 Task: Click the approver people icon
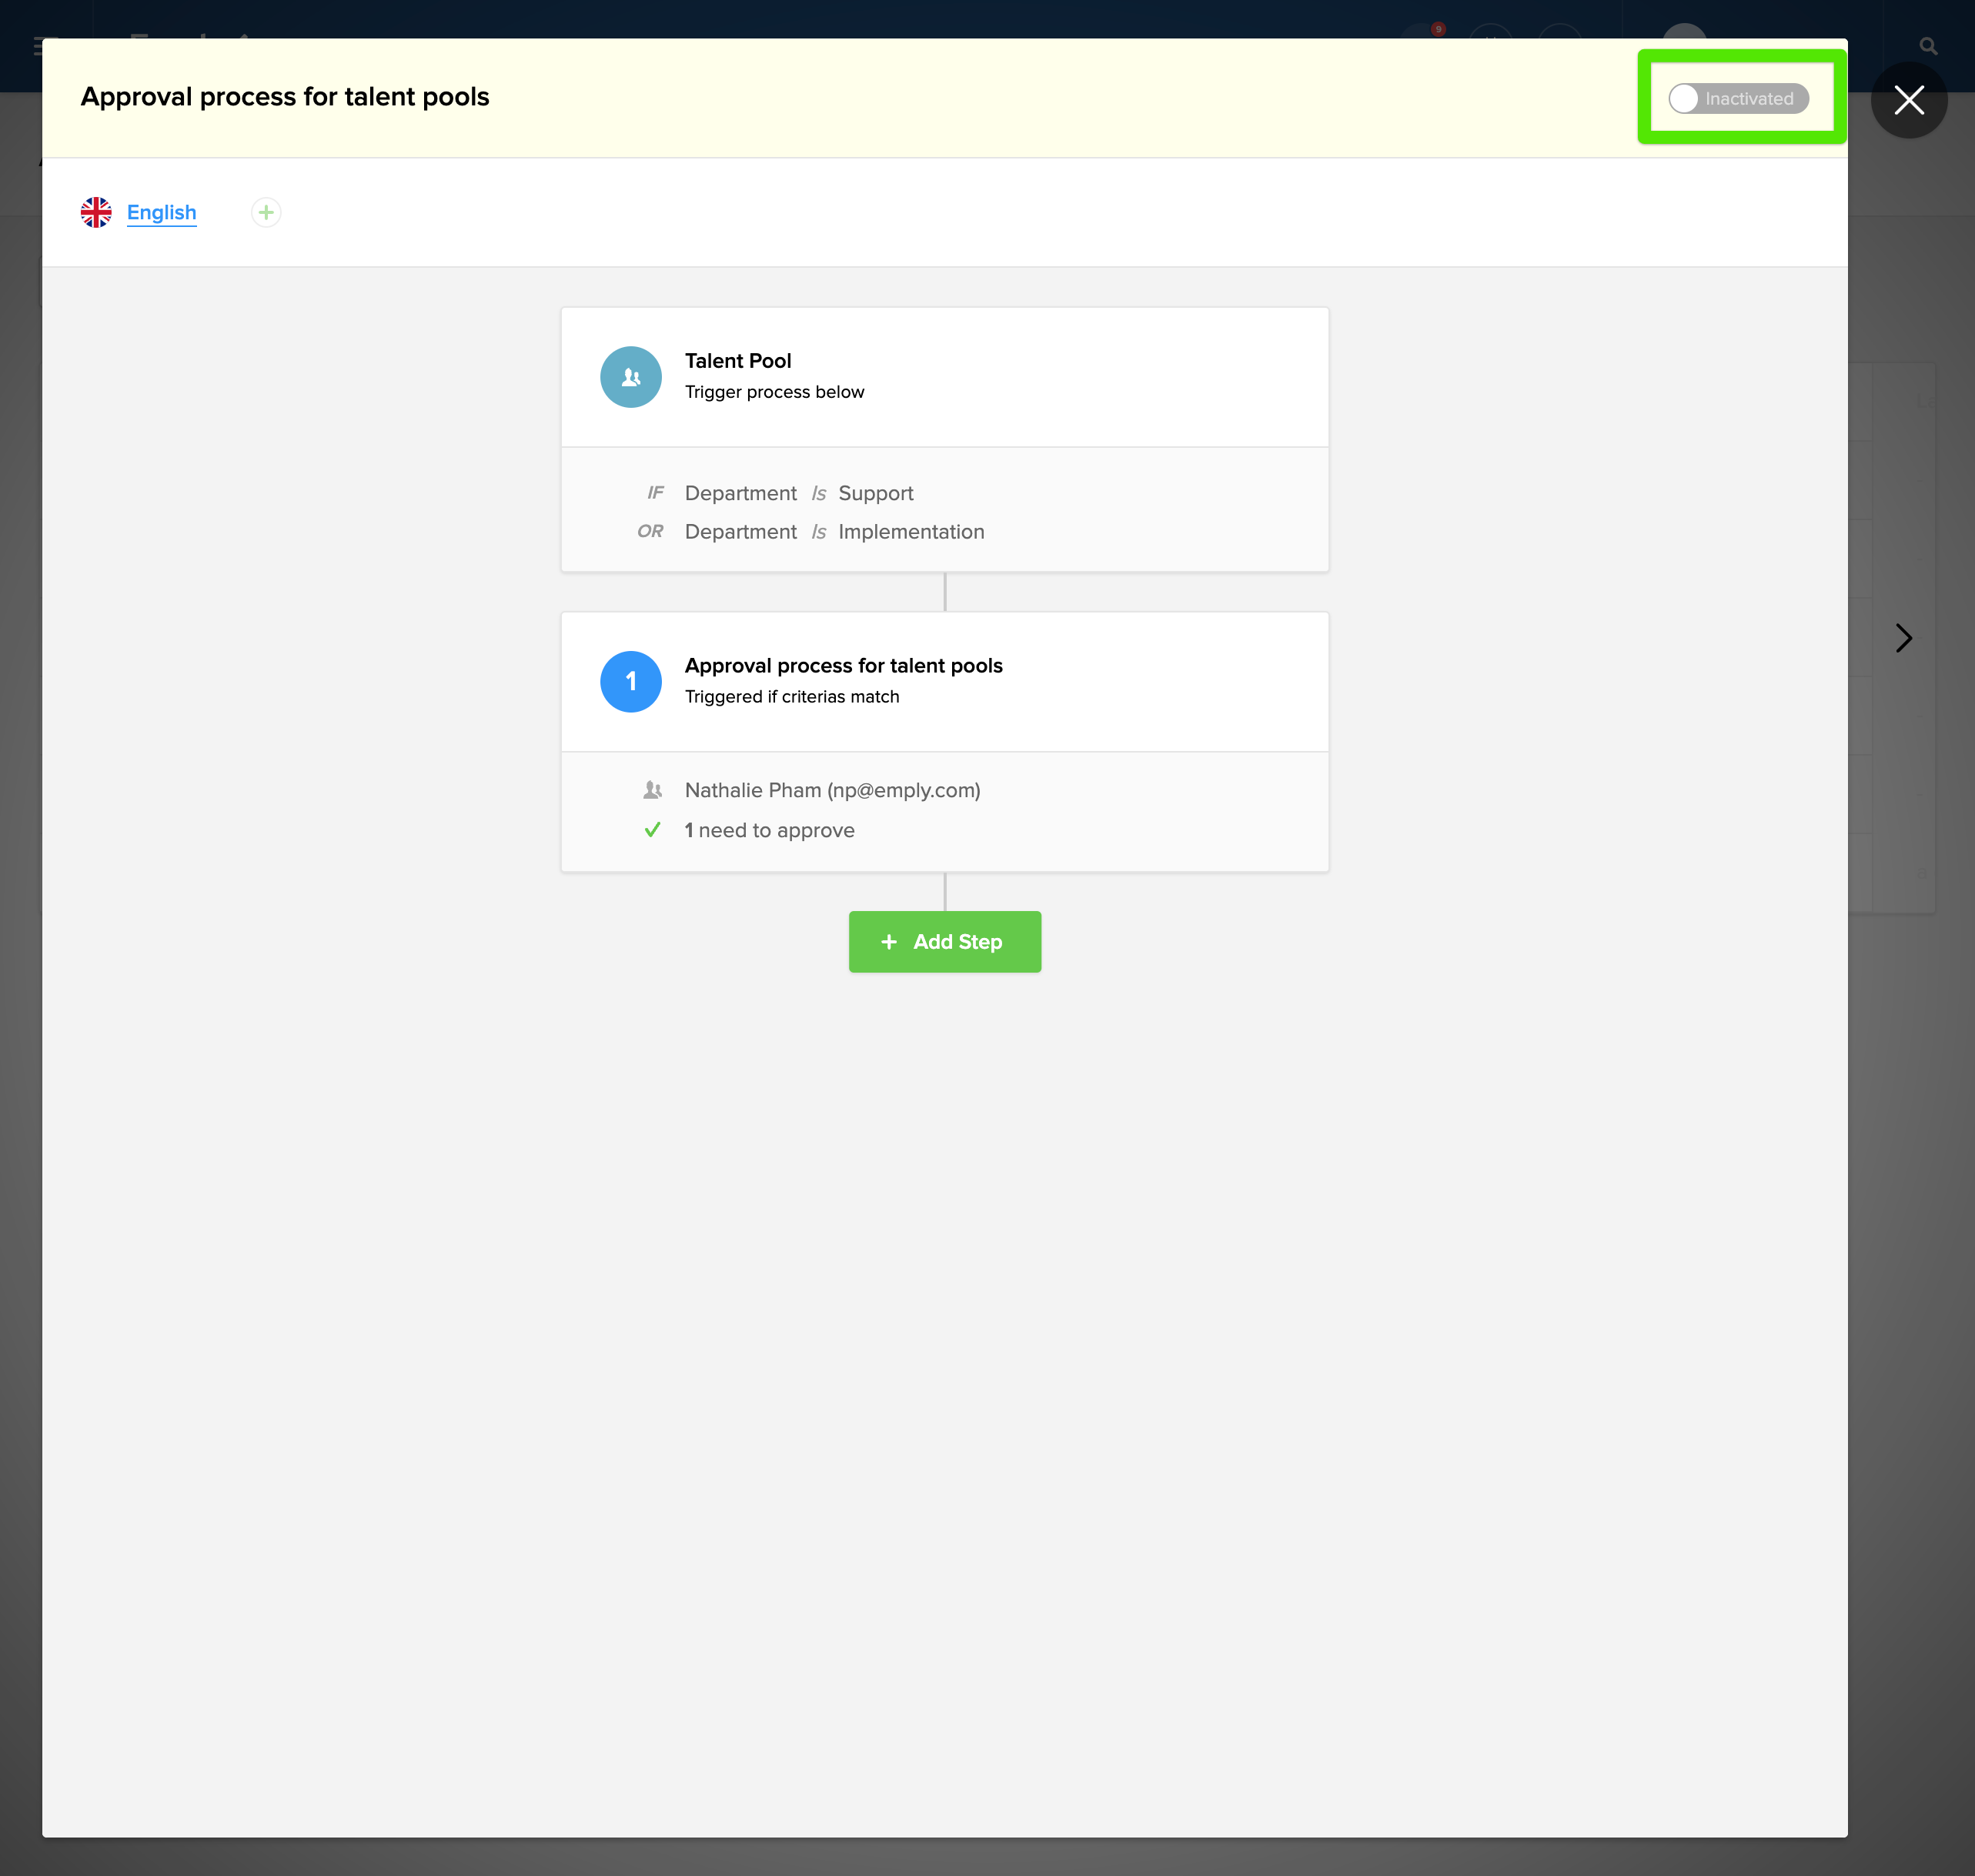[x=652, y=790]
